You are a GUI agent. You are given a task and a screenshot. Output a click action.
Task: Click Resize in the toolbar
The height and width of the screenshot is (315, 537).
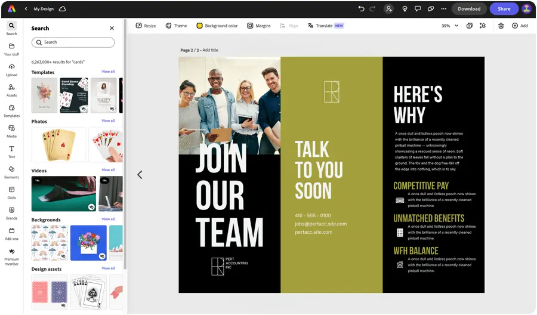tap(146, 26)
